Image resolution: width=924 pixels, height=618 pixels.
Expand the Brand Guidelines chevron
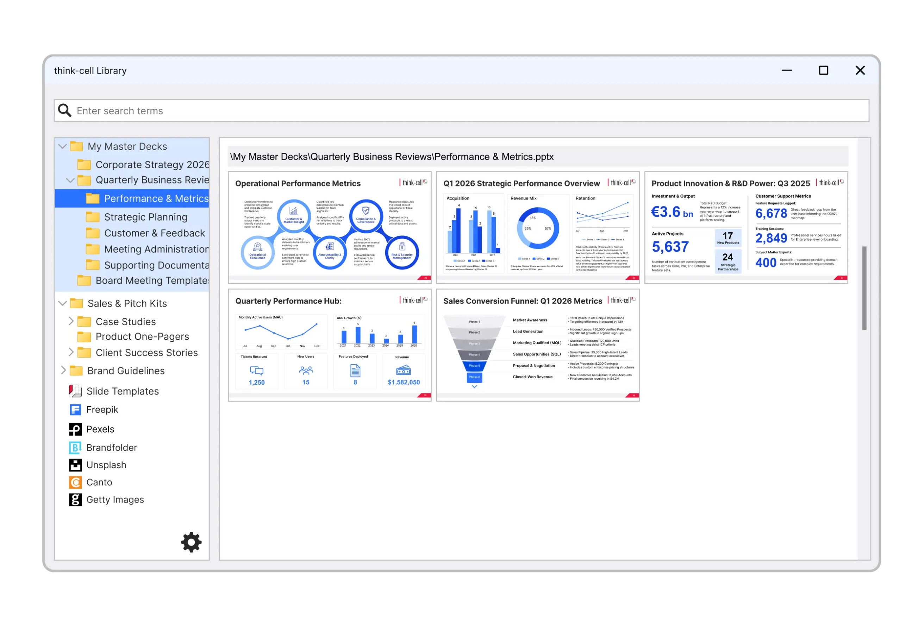pyautogui.click(x=63, y=370)
